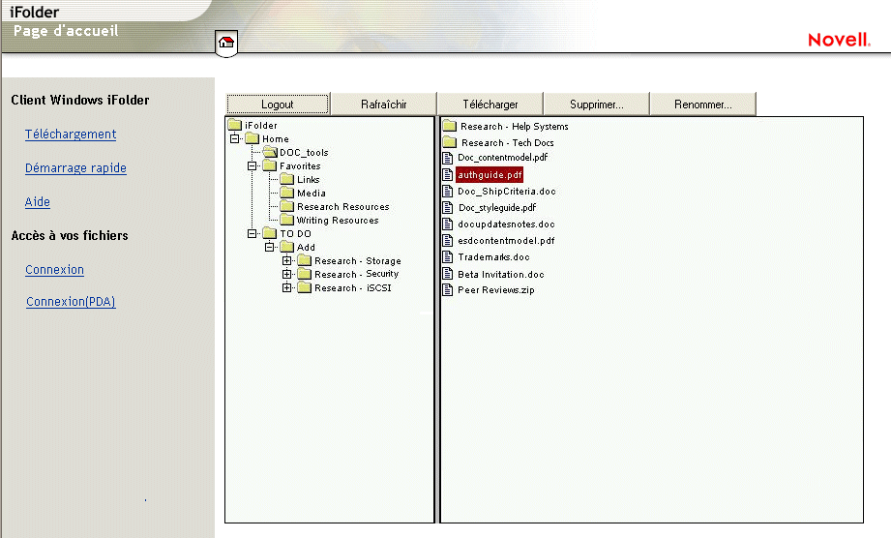Expand the Research - iSCSI node
This screenshot has width=891, height=538.
(x=287, y=287)
